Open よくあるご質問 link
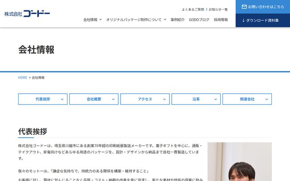This screenshot has width=290, height=181. [193, 10]
